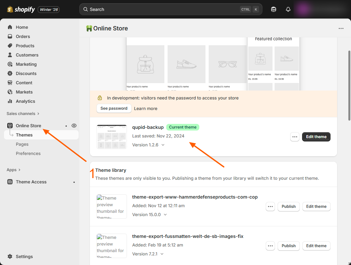Viewport: 351px width, 265px height.
Task: Click the Marketing target icon
Action: (x=10, y=64)
